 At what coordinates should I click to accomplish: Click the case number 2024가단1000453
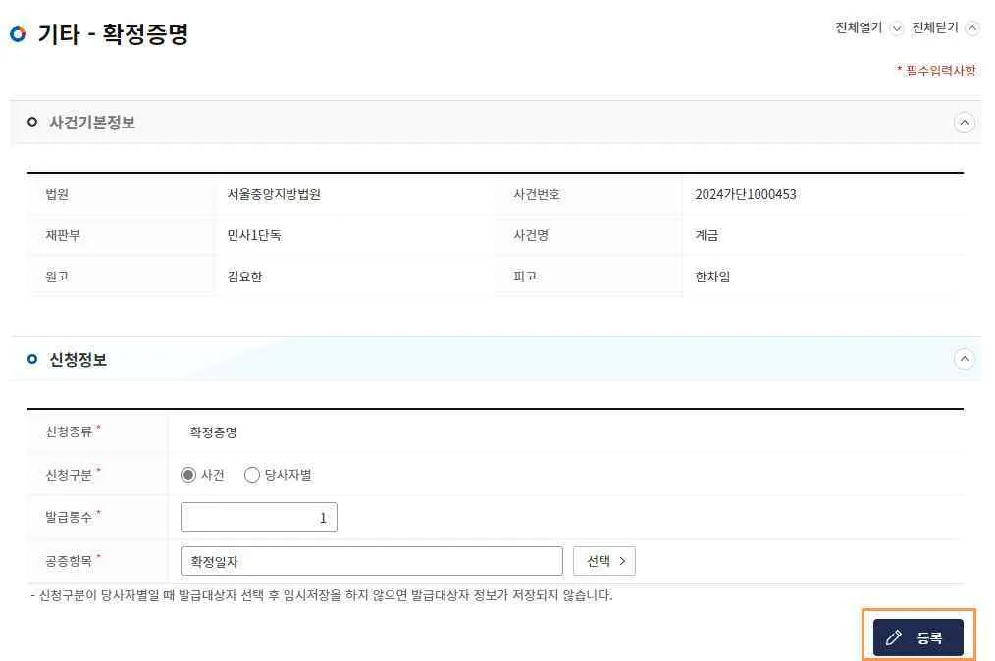tap(746, 194)
